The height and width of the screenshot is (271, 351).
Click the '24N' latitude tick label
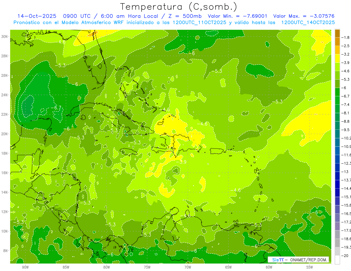(4, 95)
